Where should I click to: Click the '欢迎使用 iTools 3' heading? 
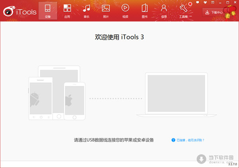click(x=119, y=37)
